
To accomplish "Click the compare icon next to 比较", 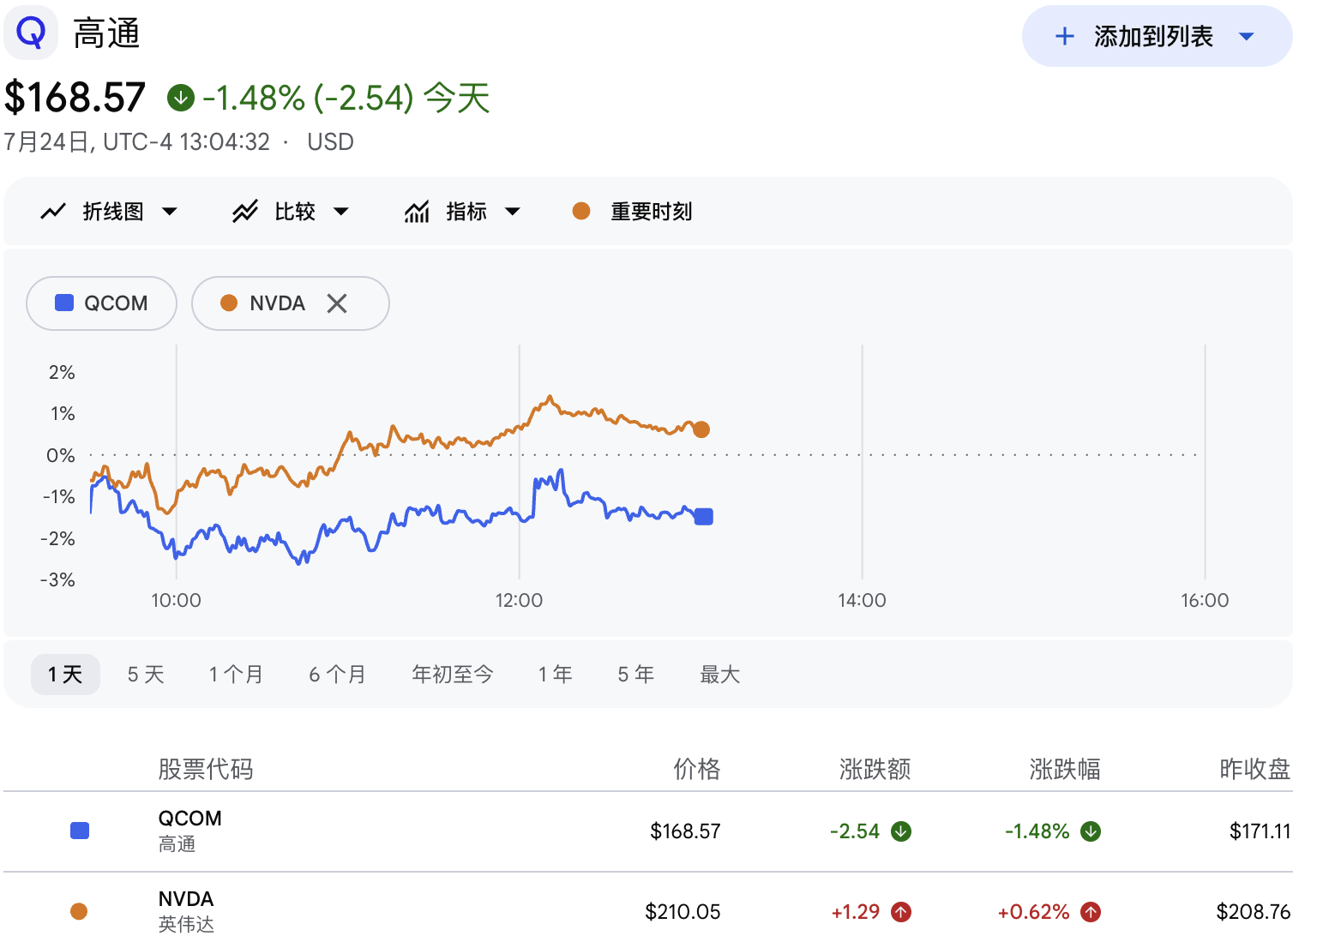I will coord(245,212).
